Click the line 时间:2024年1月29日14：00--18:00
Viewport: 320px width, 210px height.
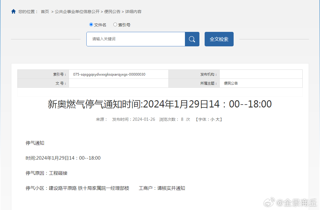[63, 158]
